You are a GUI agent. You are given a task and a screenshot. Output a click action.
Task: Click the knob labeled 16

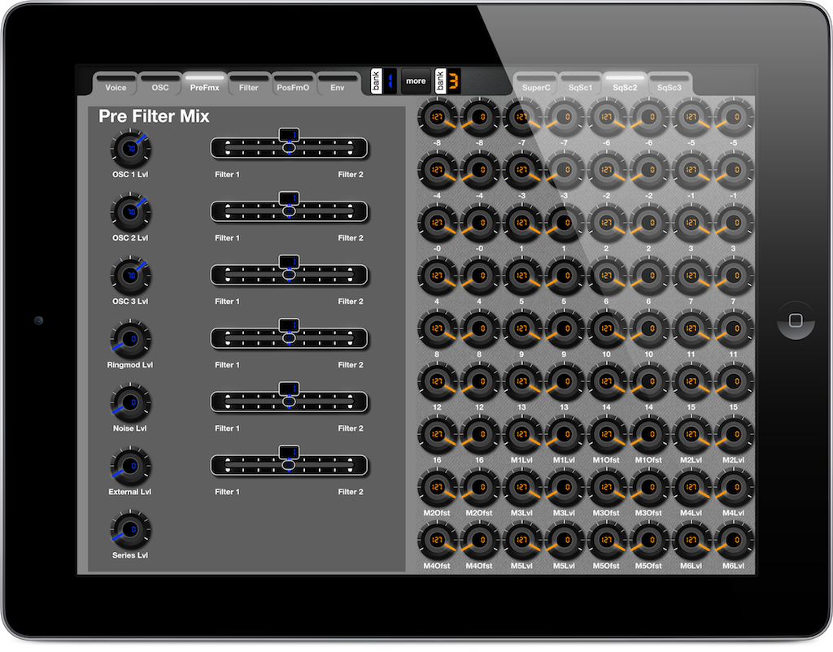(x=437, y=434)
